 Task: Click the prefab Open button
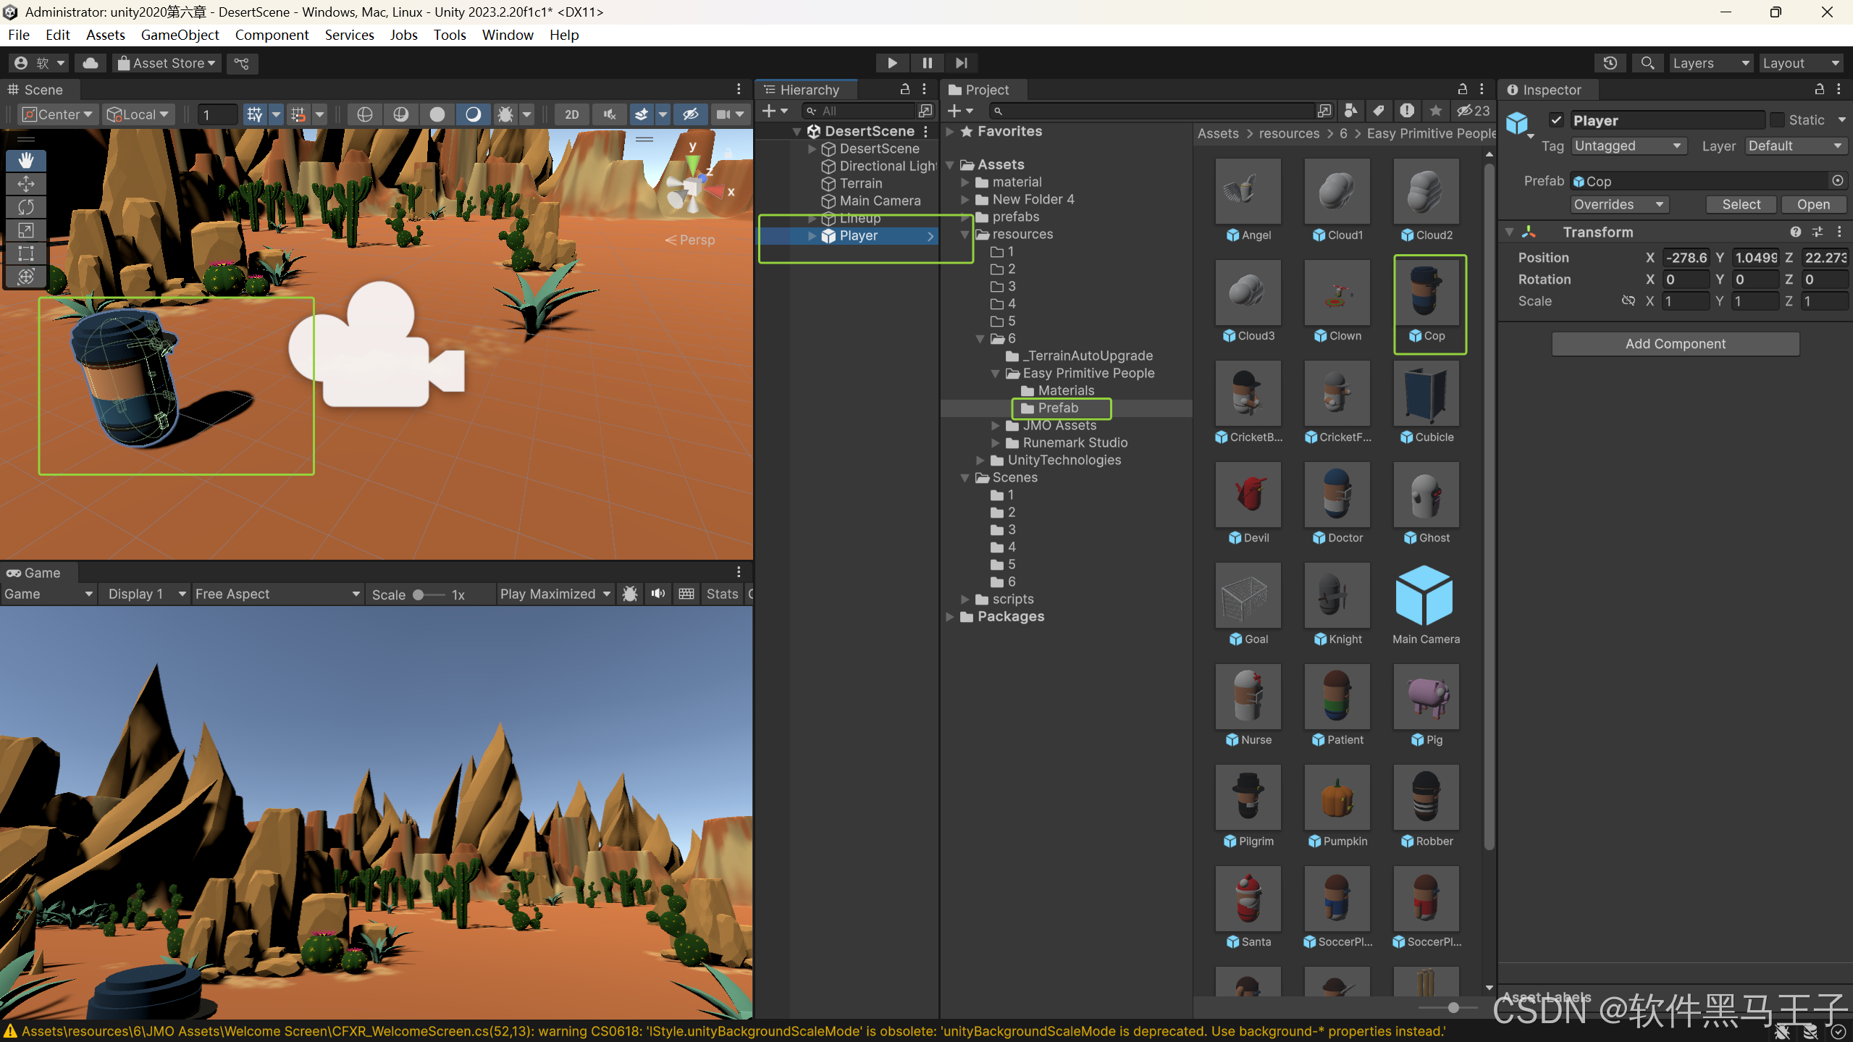pyautogui.click(x=1812, y=204)
